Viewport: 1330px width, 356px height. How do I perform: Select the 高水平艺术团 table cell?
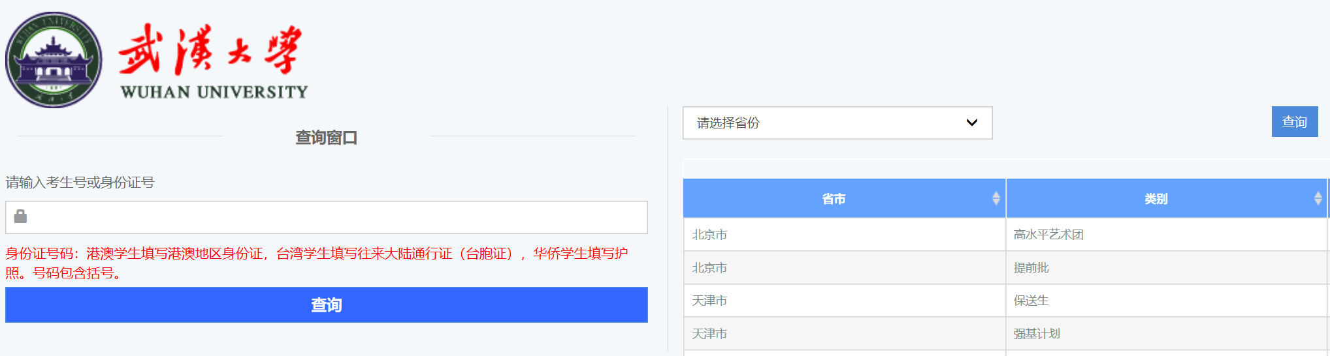pyautogui.click(x=1048, y=235)
